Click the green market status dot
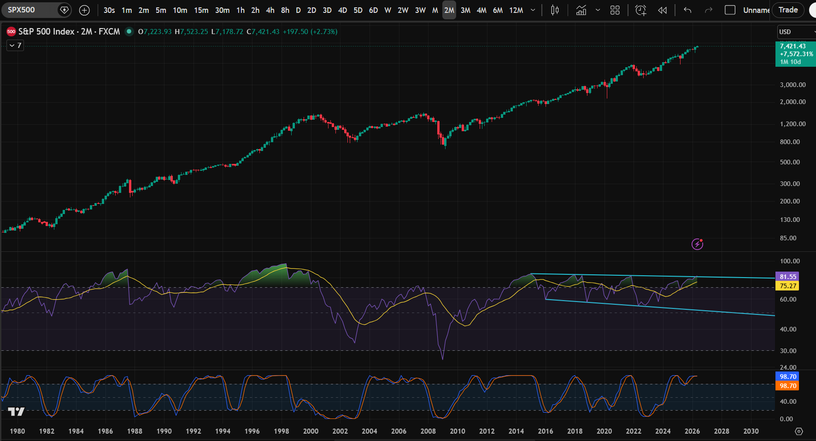The height and width of the screenshot is (441, 816). coord(129,31)
